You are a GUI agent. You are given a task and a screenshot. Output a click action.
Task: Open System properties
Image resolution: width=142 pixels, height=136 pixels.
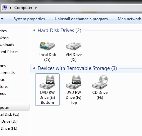(x=29, y=19)
